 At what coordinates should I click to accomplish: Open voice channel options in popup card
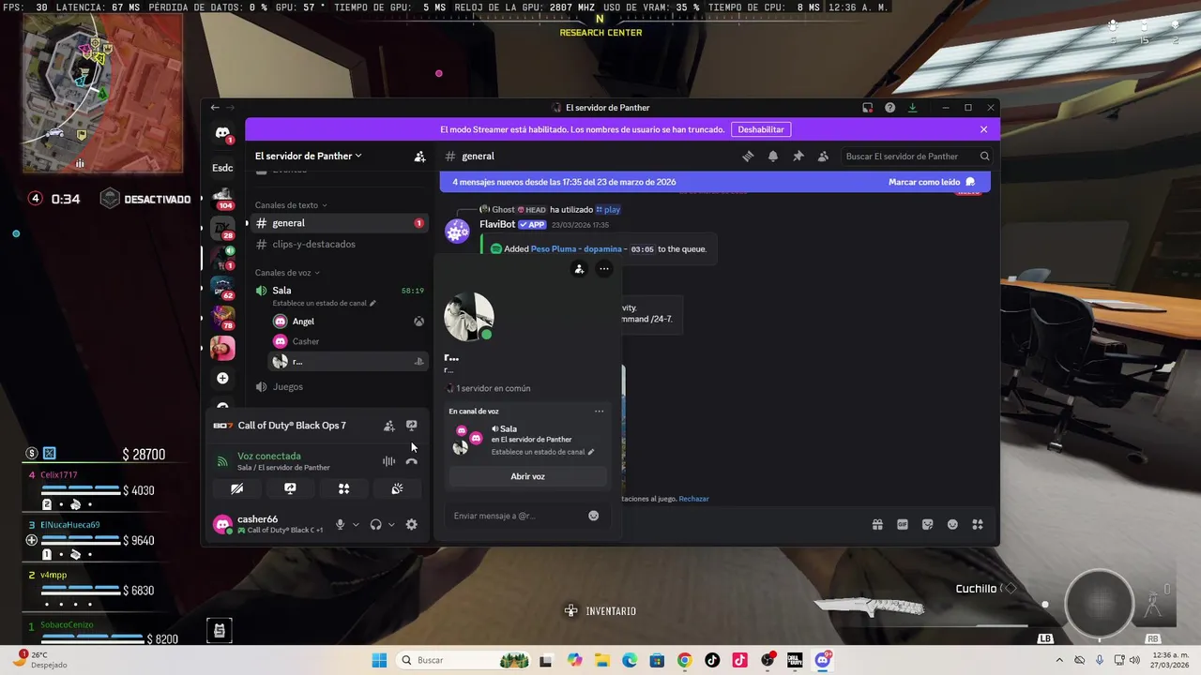click(599, 411)
